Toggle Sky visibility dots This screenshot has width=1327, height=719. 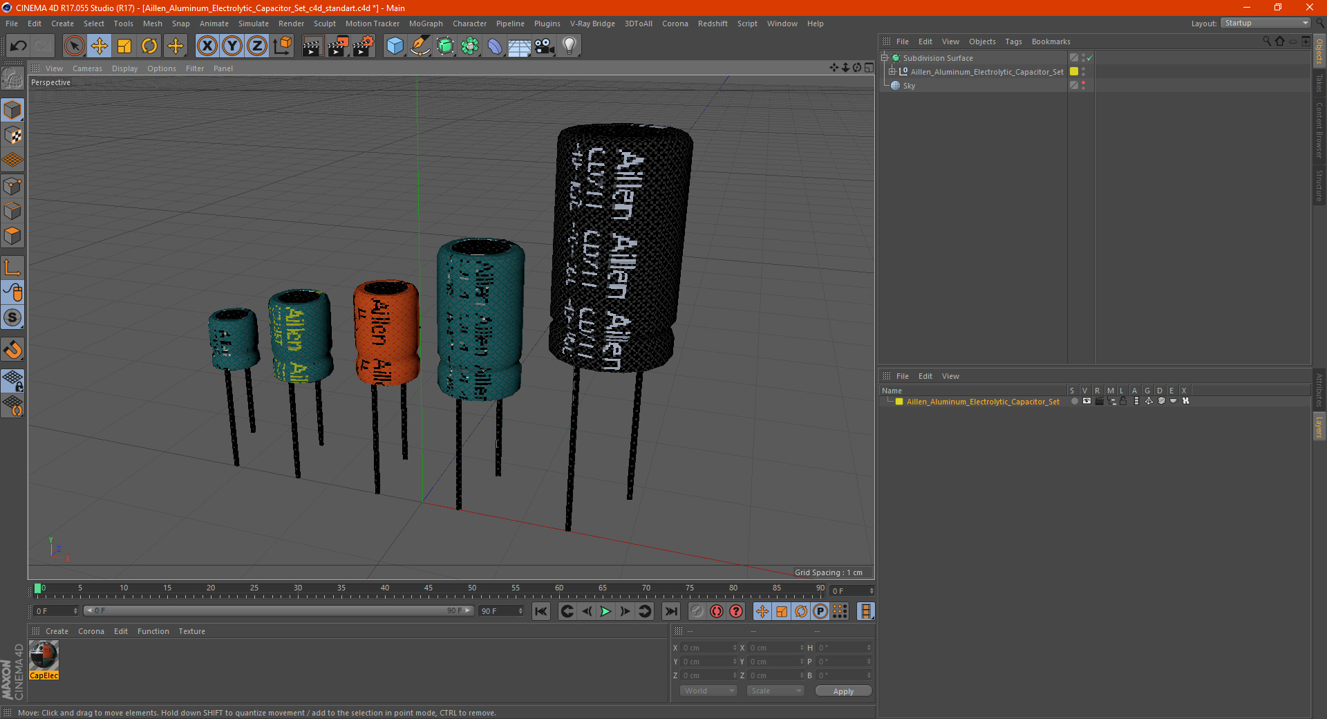tap(1083, 86)
